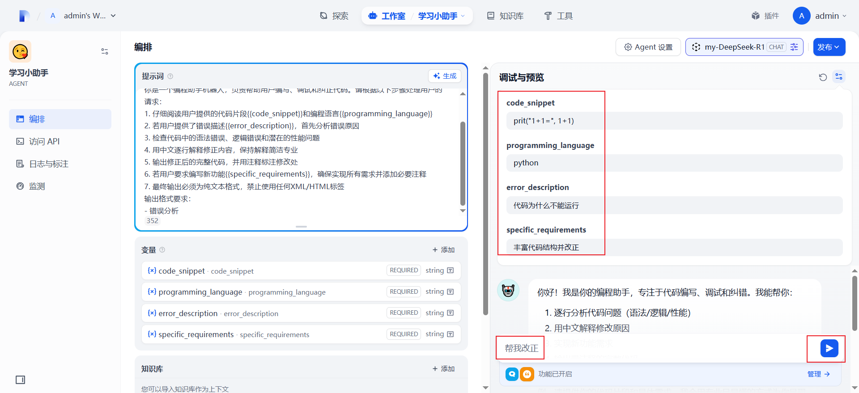
Task: Click the error_description variable icon
Action: tap(152, 313)
